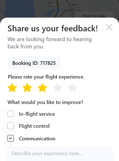Click the Push to talk button
This screenshot has width=119, height=161.
pos(95,15)
